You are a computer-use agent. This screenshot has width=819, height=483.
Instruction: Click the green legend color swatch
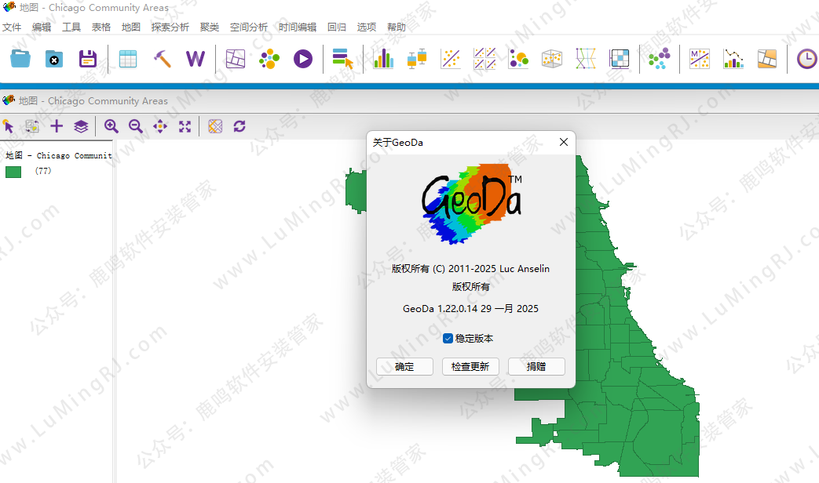click(13, 172)
